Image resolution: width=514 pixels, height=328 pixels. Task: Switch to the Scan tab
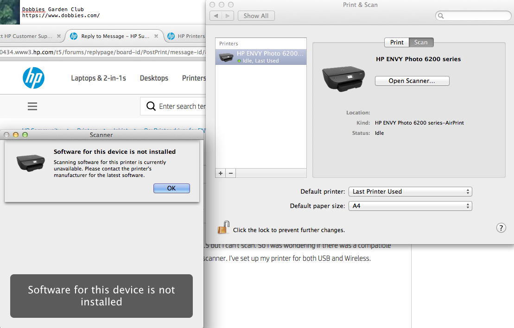(421, 42)
